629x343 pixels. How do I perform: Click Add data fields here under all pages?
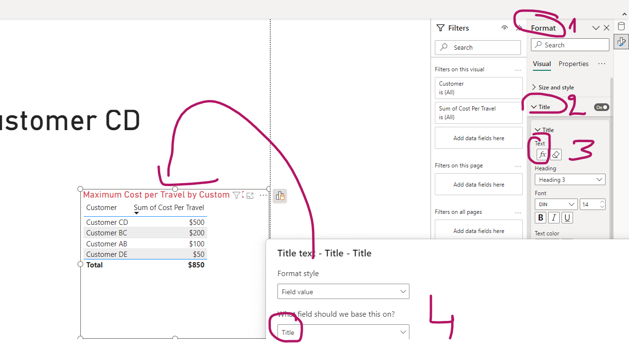click(479, 230)
